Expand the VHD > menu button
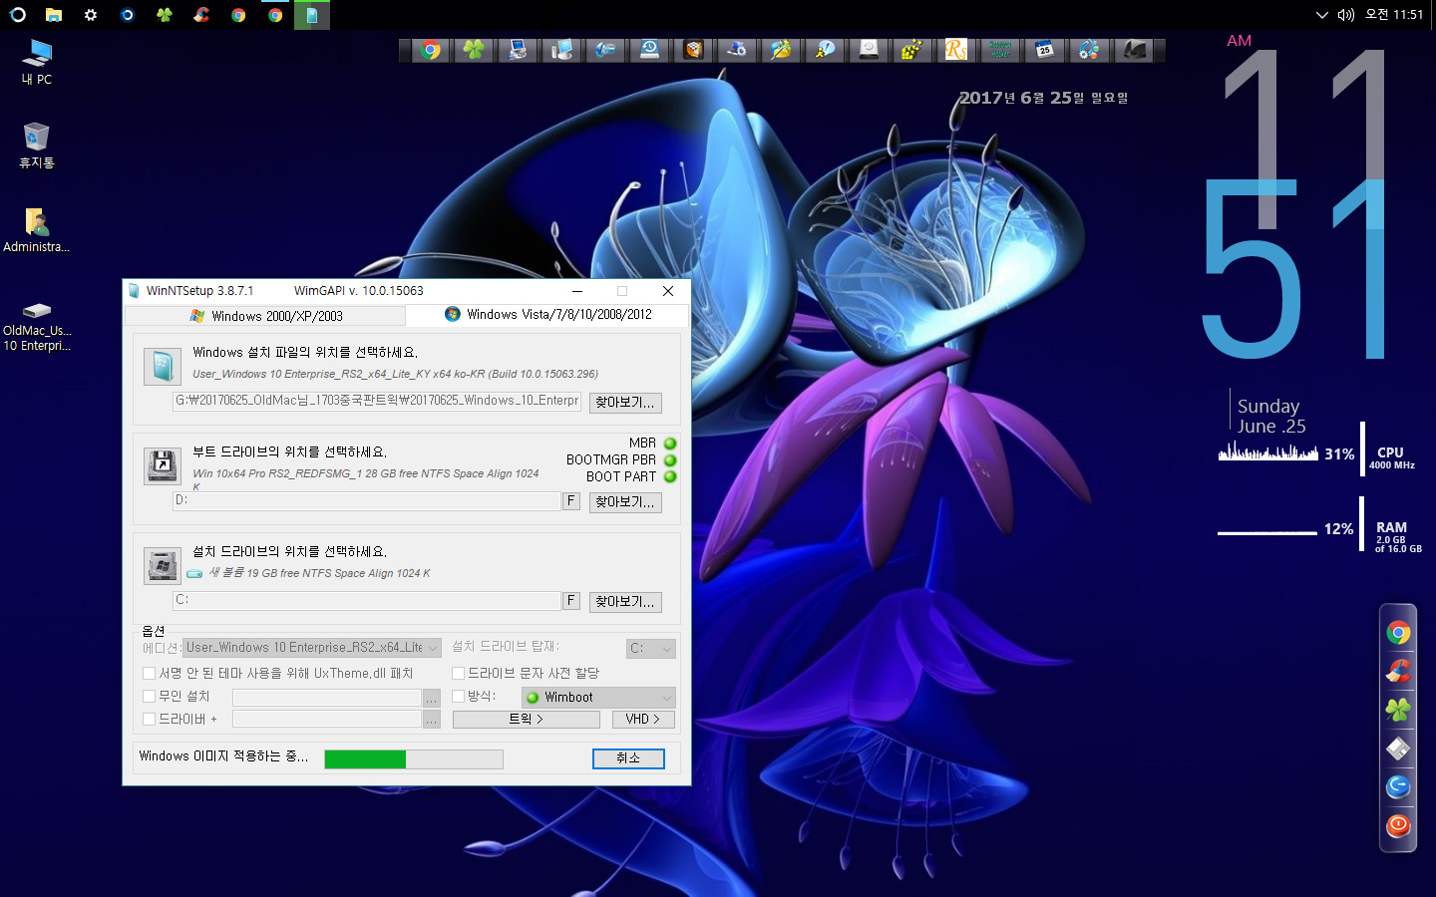This screenshot has width=1436, height=897. (642, 720)
